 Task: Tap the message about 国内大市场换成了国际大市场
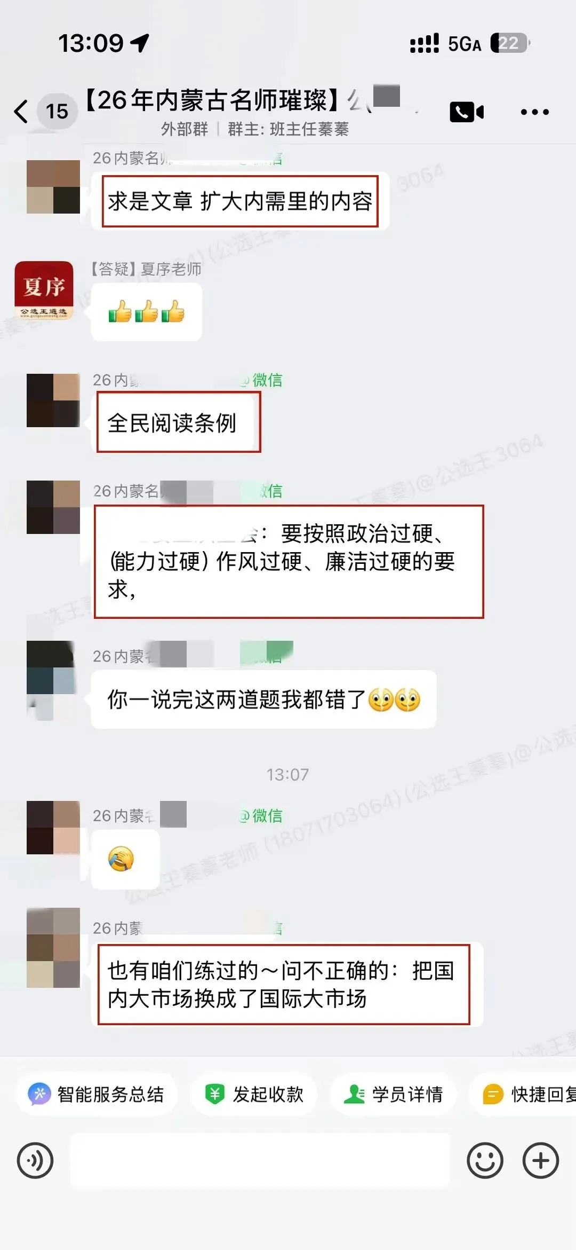click(x=287, y=985)
